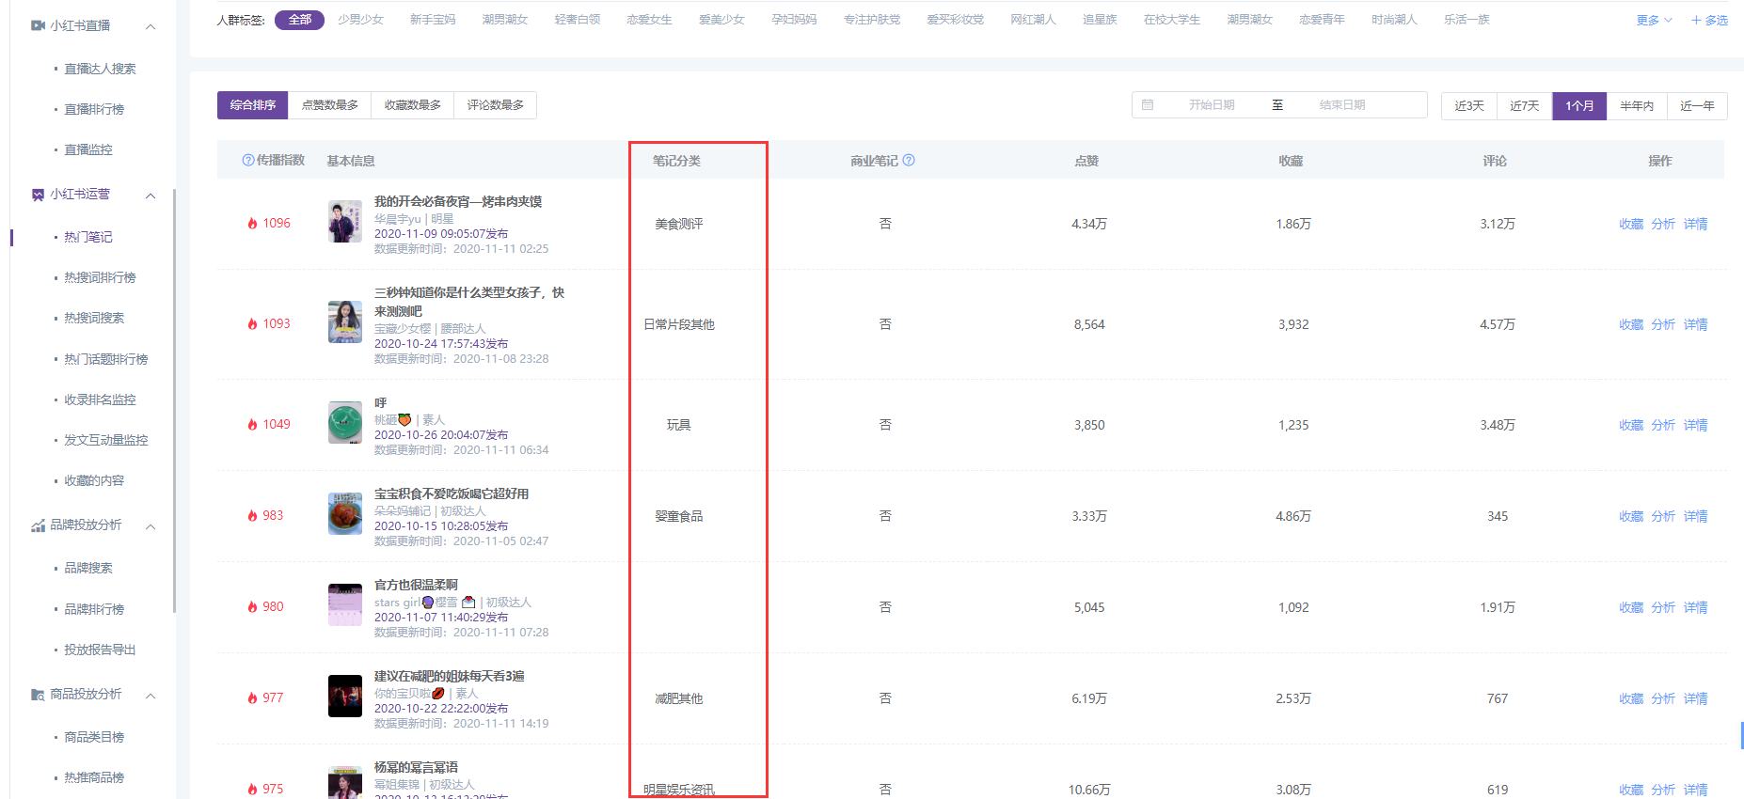Click 分析 link for first note
This screenshot has width=1744, height=799.
1662,224
